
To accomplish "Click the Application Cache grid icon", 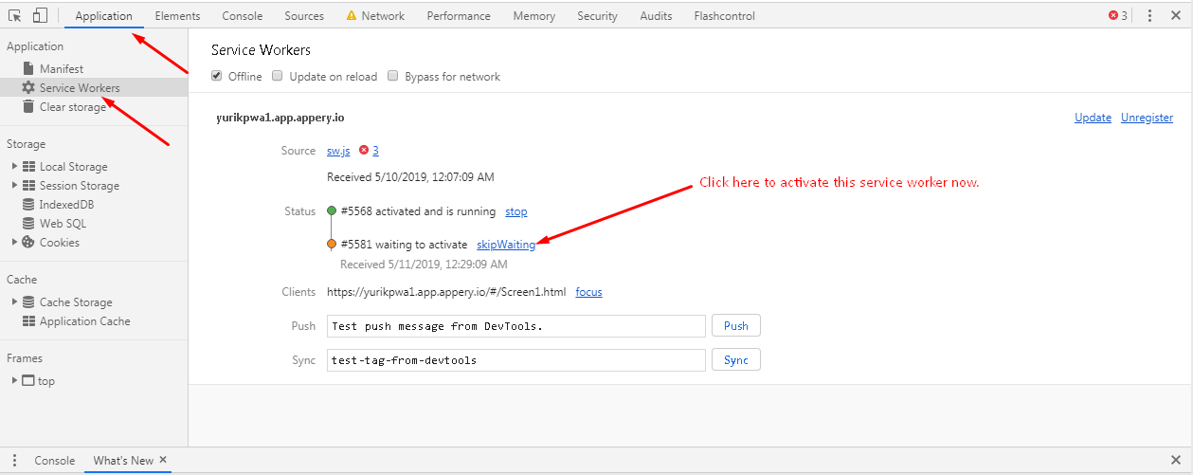I will click(x=28, y=321).
